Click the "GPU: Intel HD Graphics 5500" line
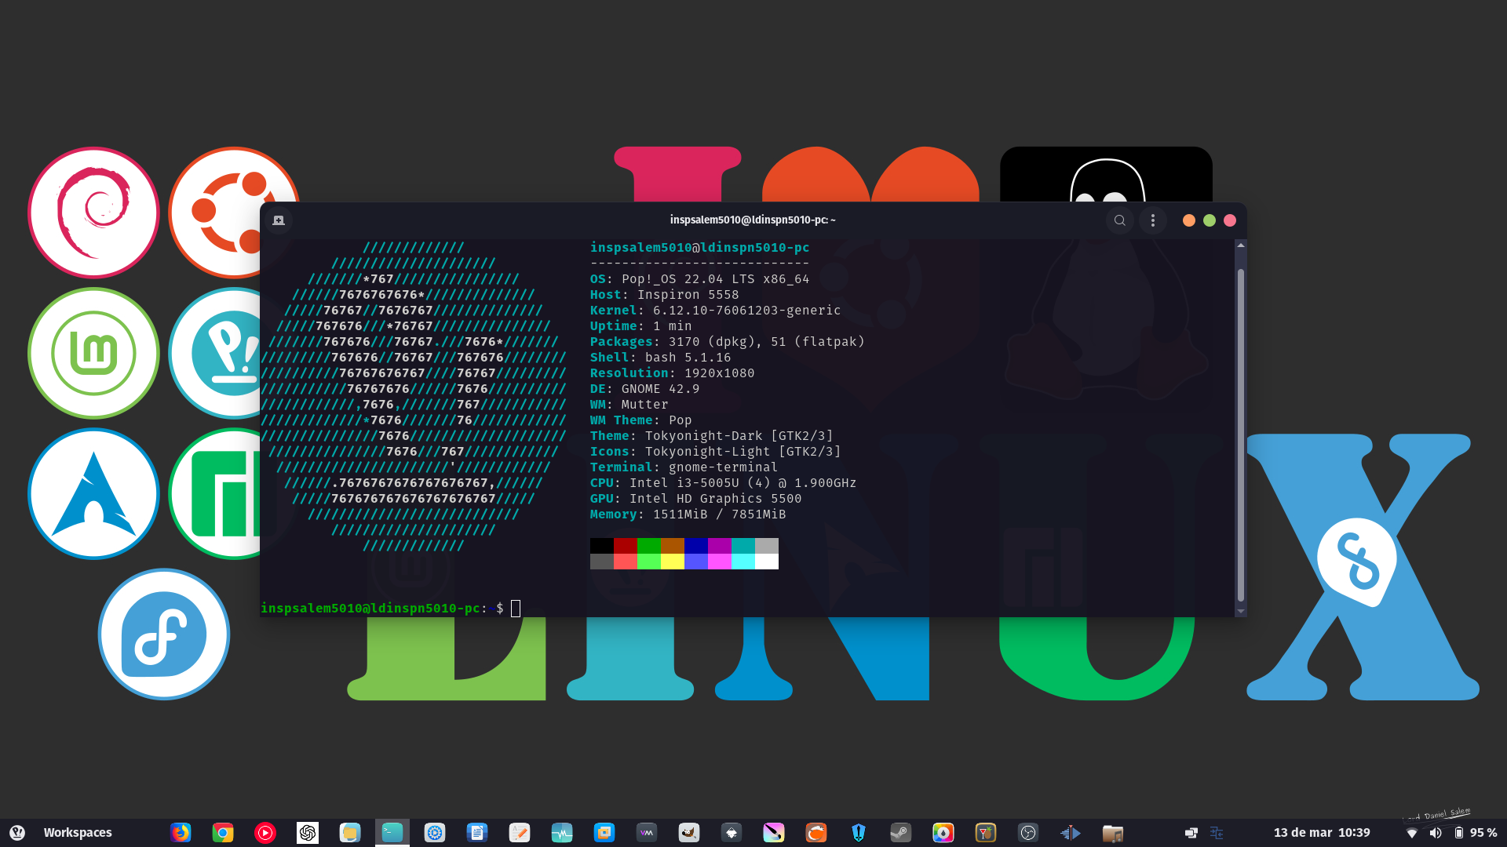The width and height of the screenshot is (1507, 847). (695, 499)
